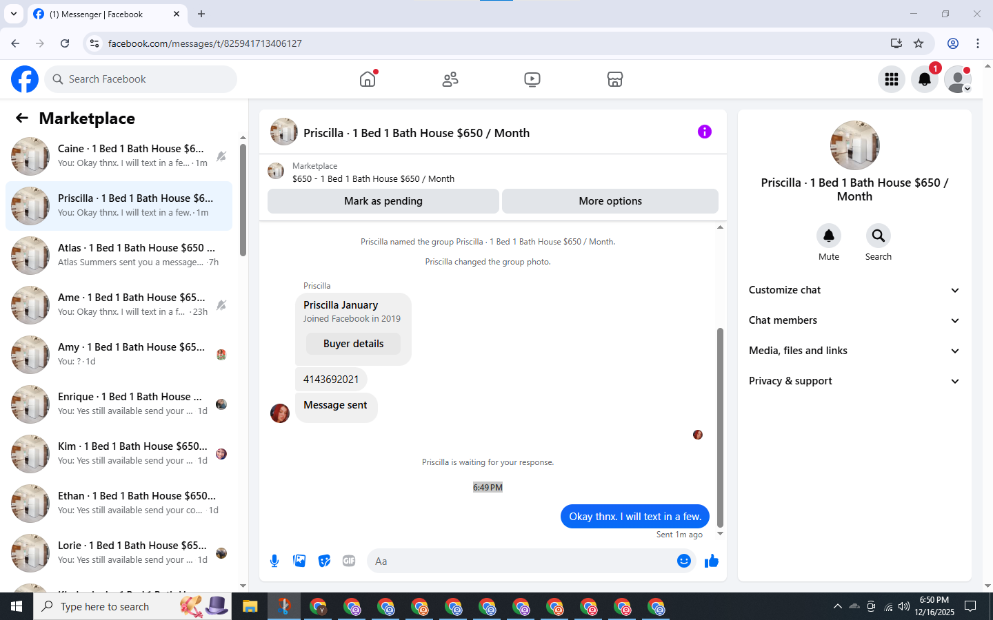
Task: Open Buyer details for Priscilla January
Action: (353, 344)
